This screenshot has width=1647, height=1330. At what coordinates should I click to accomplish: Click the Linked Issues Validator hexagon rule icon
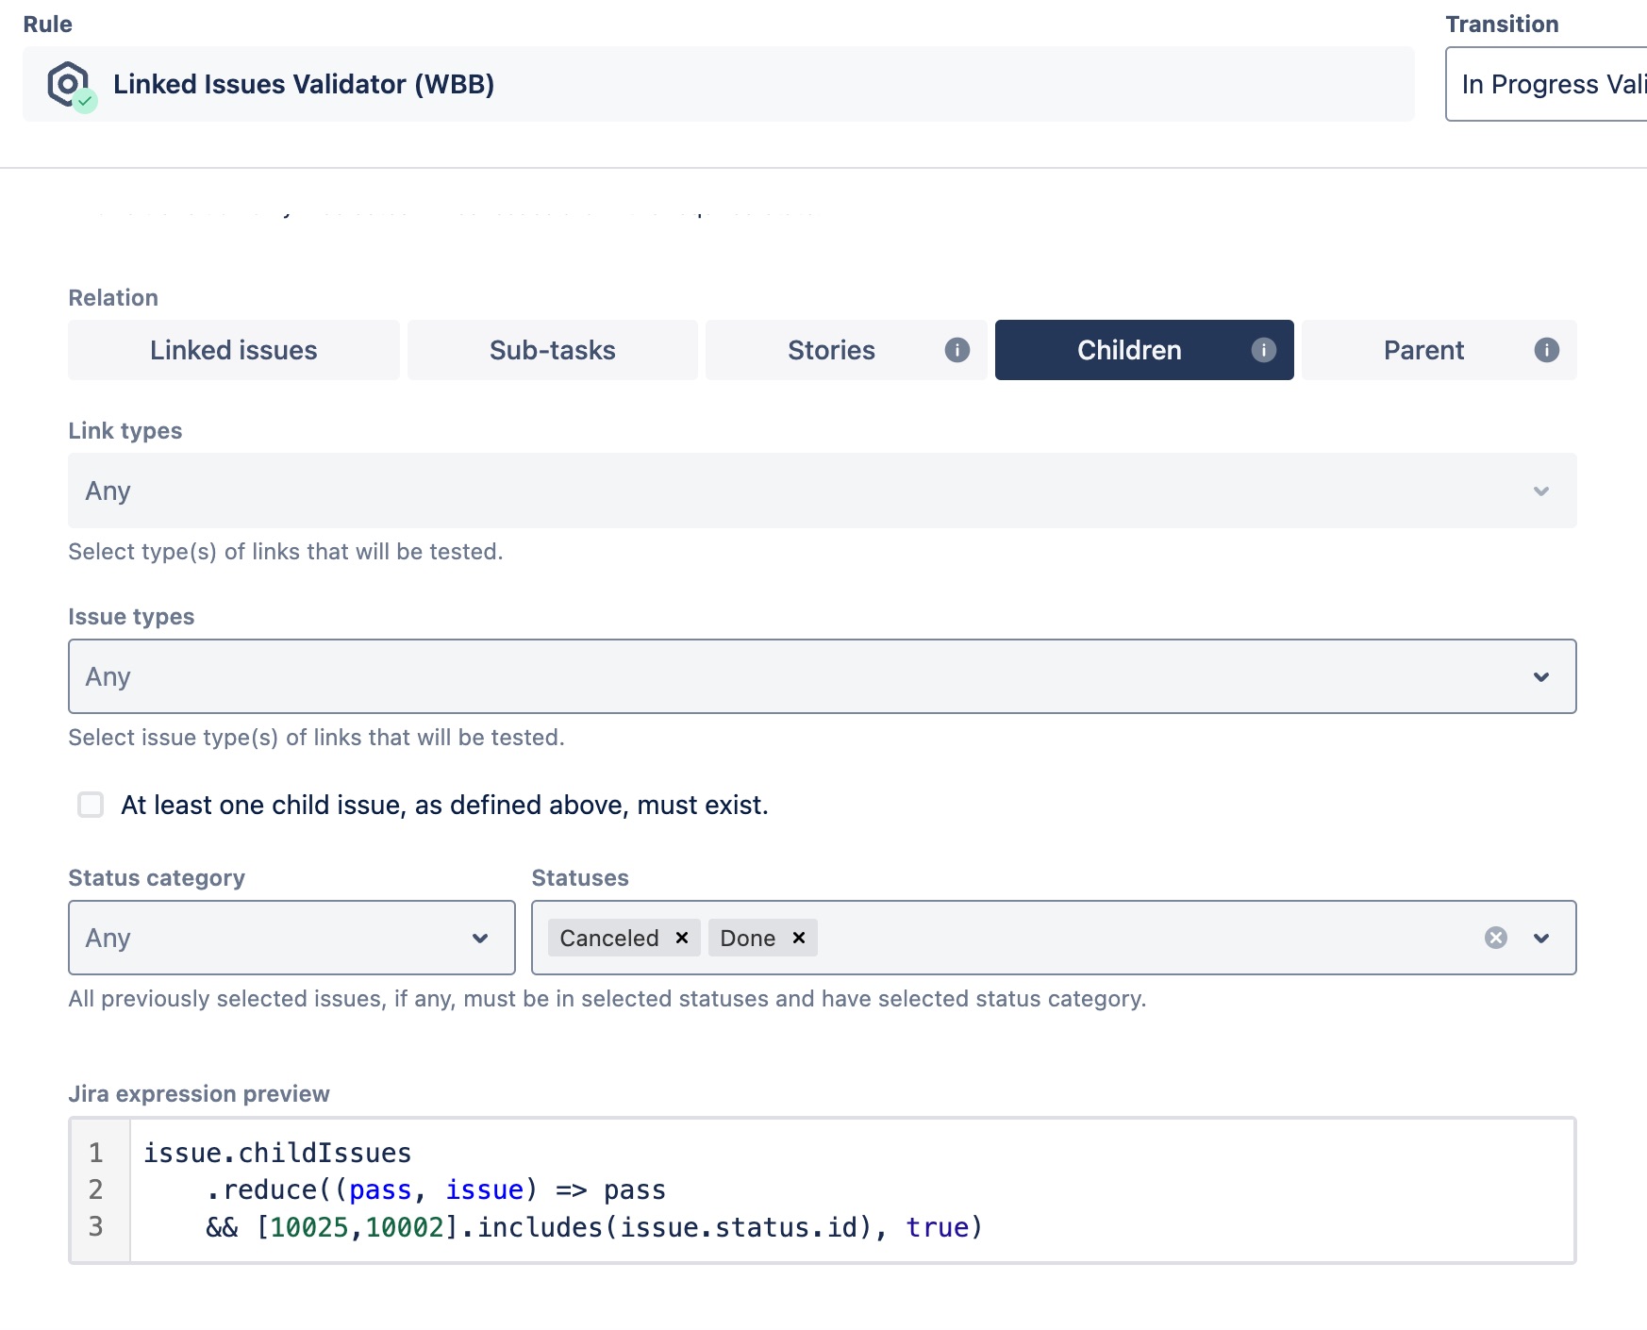pyautogui.click(x=66, y=84)
